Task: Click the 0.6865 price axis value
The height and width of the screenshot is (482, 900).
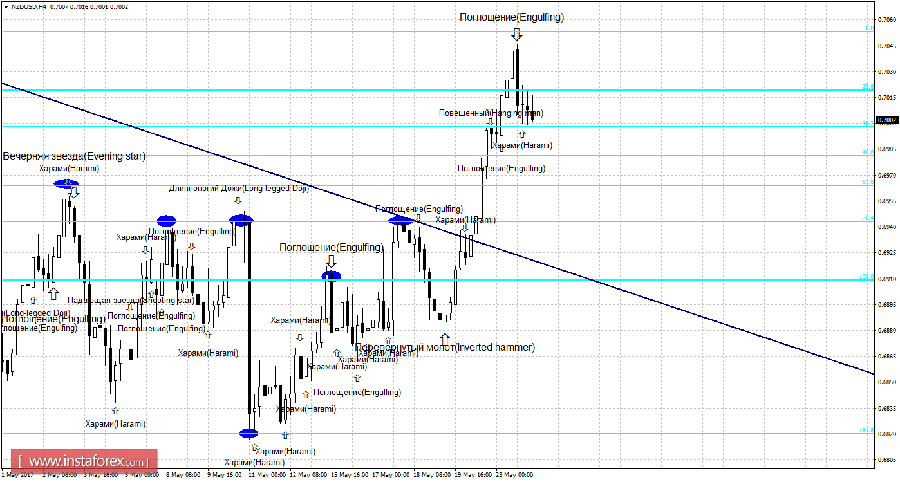Action: click(x=888, y=356)
